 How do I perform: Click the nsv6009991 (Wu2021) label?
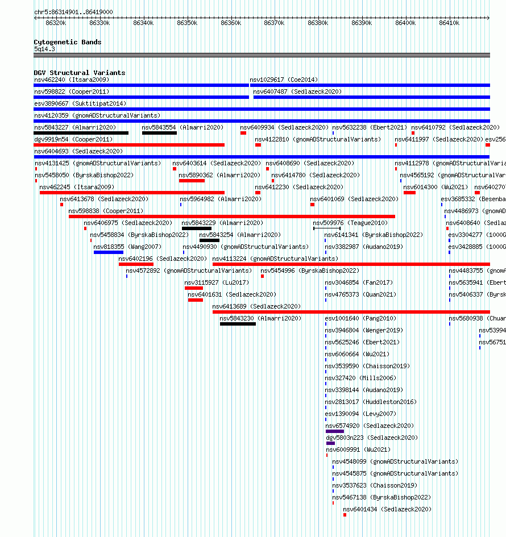point(358,449)
